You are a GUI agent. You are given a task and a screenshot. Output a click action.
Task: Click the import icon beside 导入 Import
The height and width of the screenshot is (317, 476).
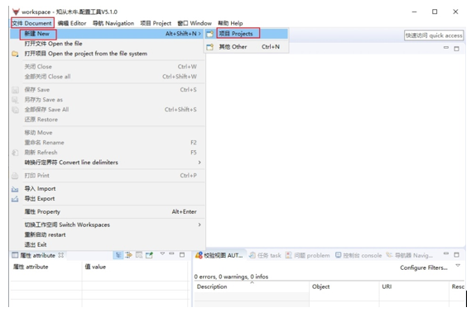click(15, 189)
